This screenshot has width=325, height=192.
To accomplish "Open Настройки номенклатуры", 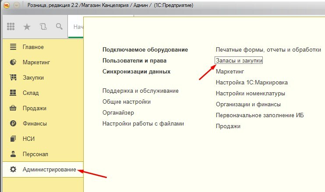I will coord(251,94).
